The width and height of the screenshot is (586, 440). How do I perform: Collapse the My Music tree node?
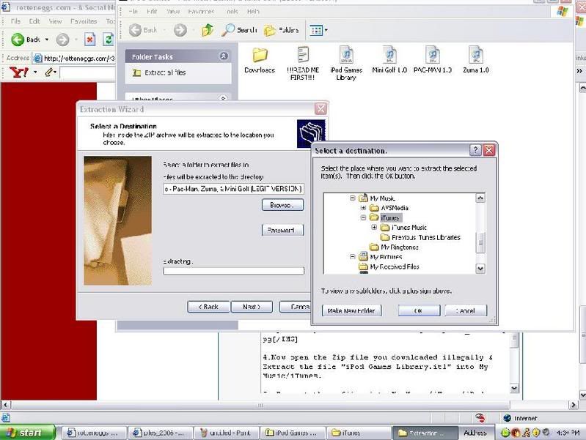point(353,198)
